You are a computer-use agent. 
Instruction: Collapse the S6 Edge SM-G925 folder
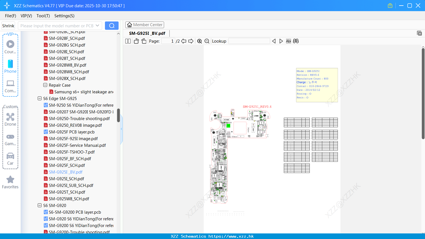(x=40, y=98)
